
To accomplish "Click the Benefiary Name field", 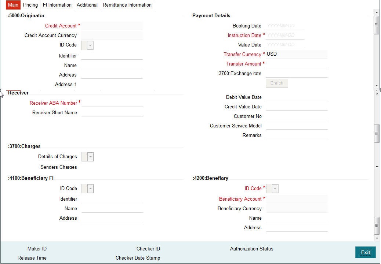I will click(297, 218).
